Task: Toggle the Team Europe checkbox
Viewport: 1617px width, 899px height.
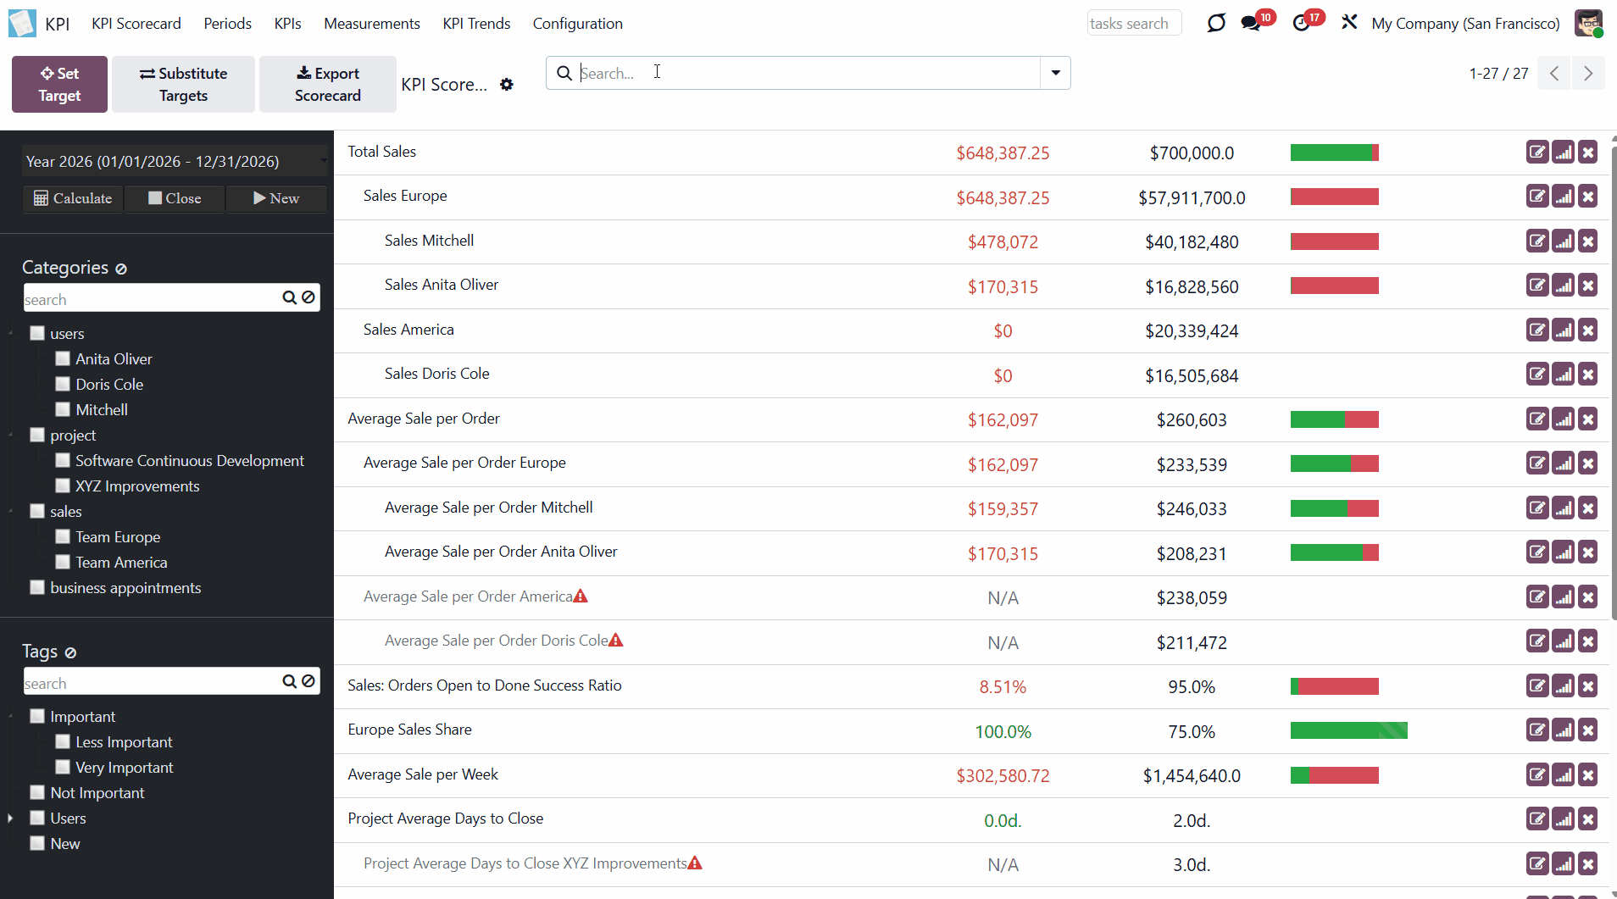Action: (x=63, y=536)
